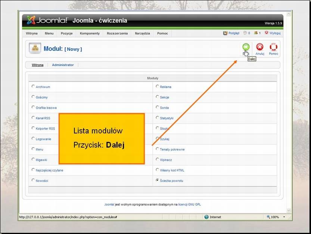Screen dimensions: 311x234
Task: Select the Reklama radio button
Action: (x=157, y=86)
